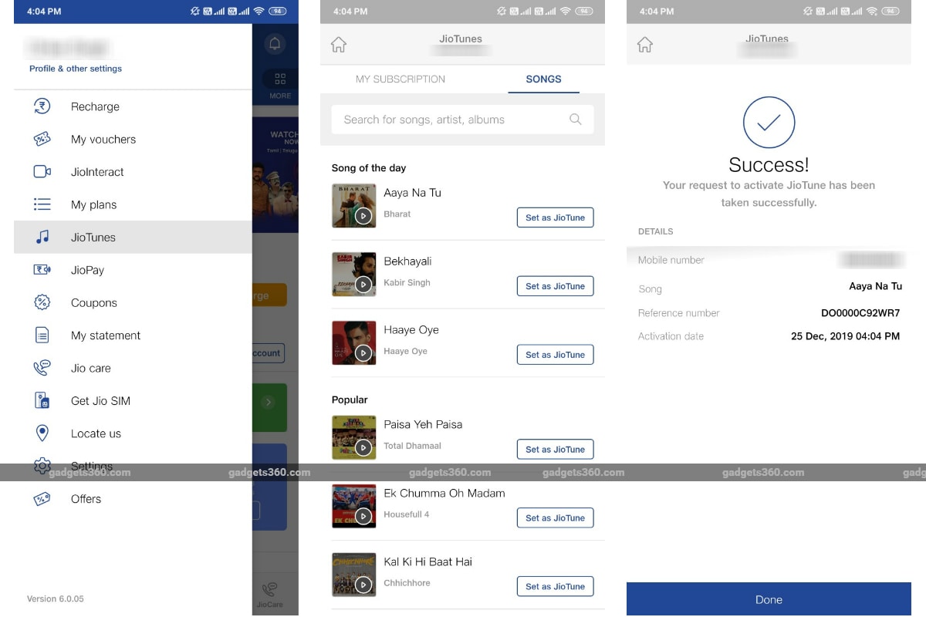Select the Aaya Na Tu song title

pyautogui.click(x=412, y=193)
